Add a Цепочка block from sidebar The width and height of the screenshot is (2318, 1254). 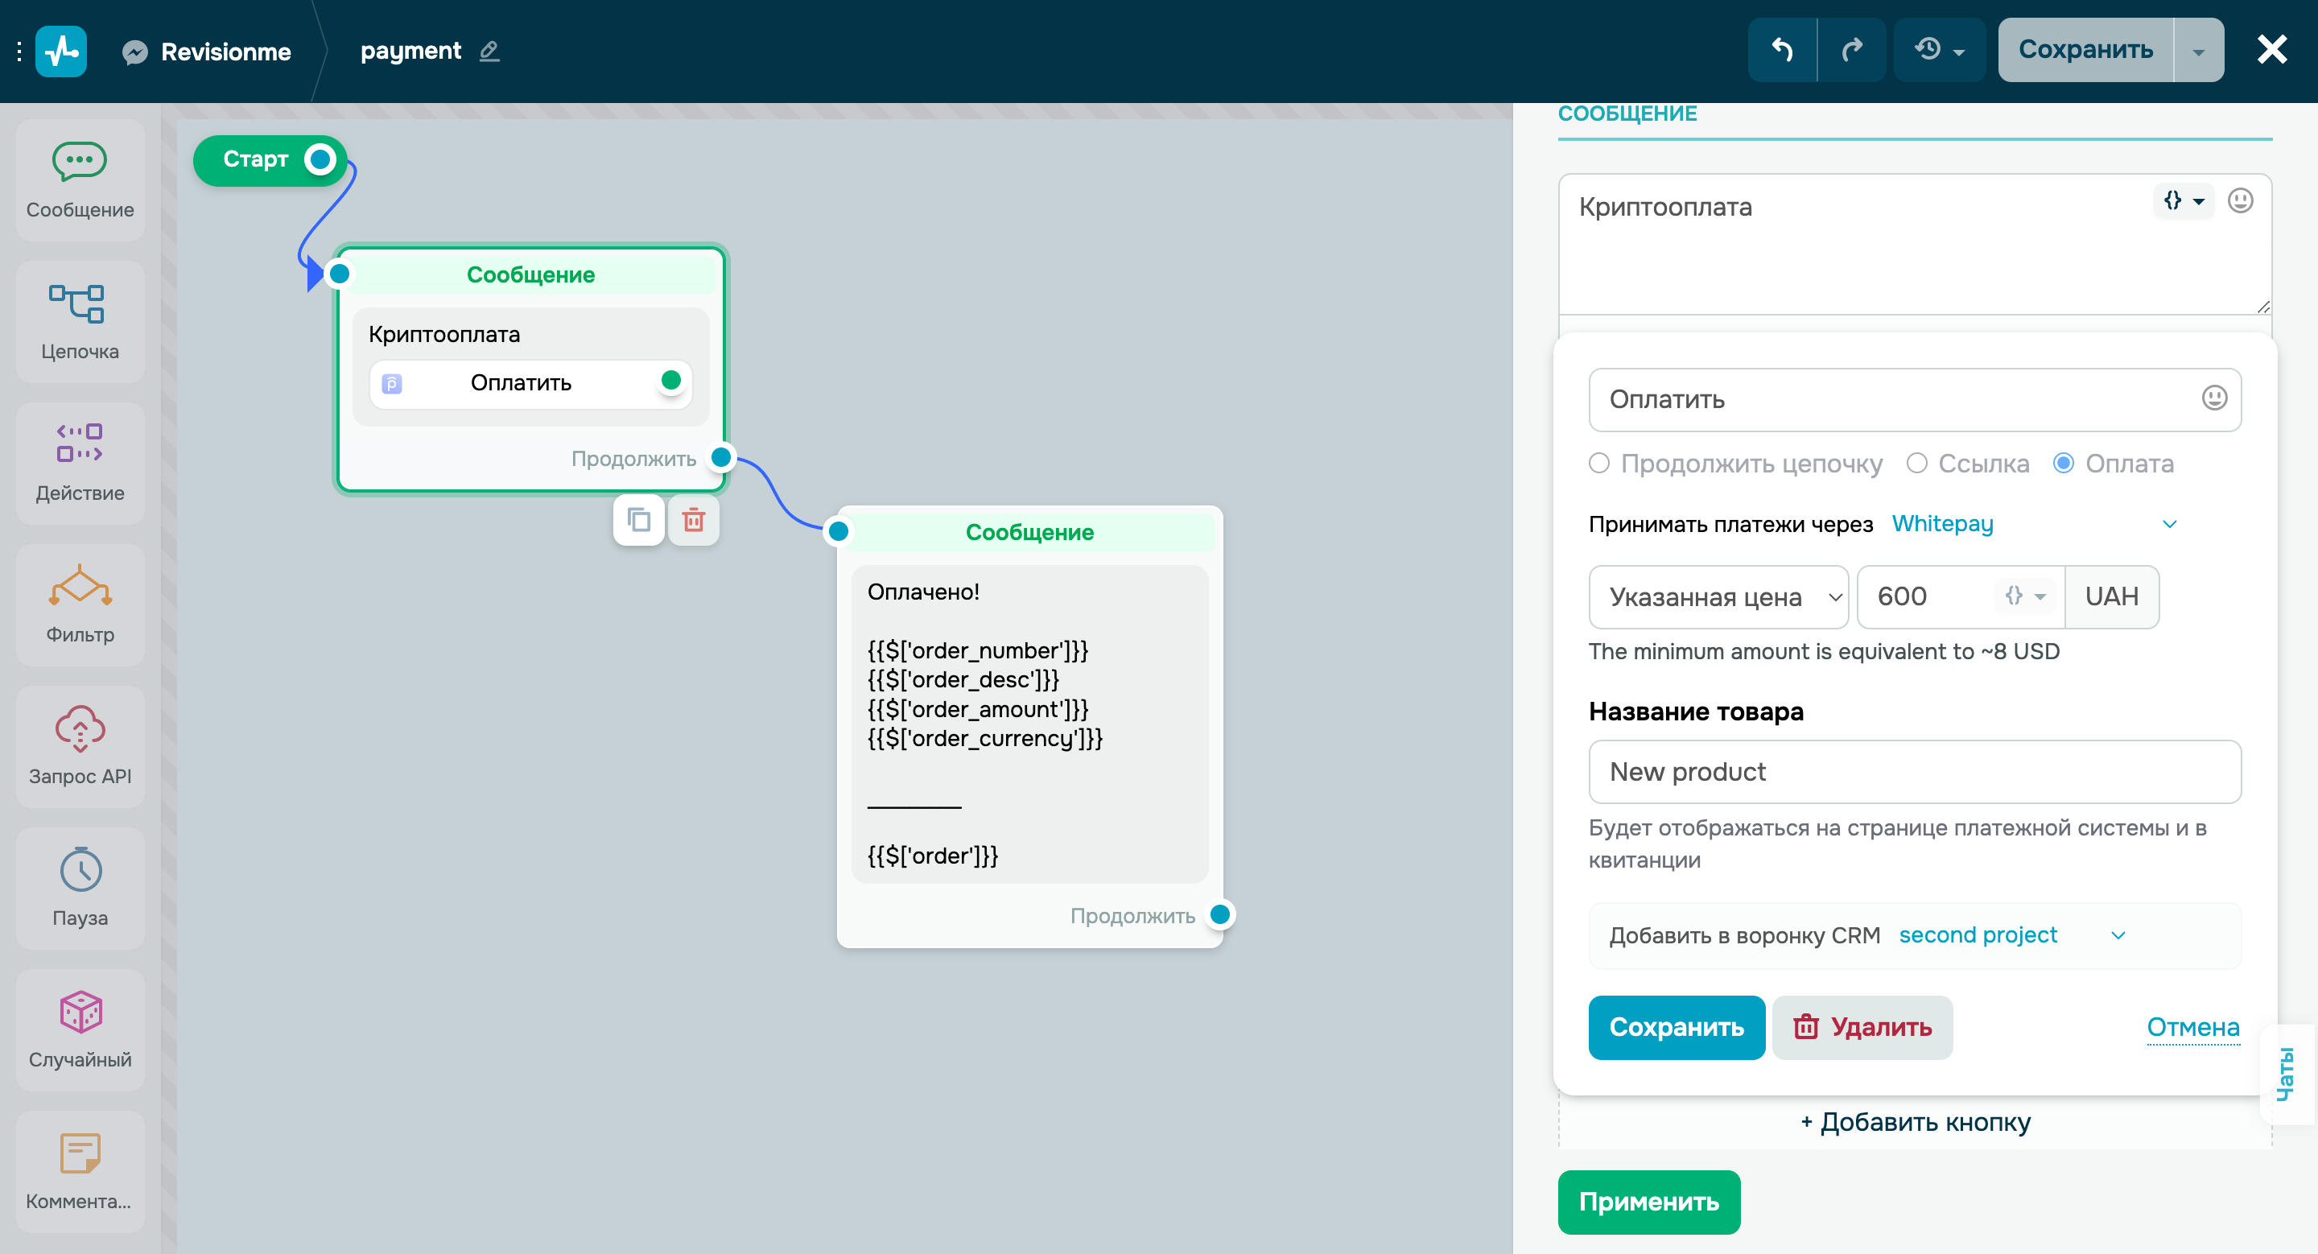[79, 320]
